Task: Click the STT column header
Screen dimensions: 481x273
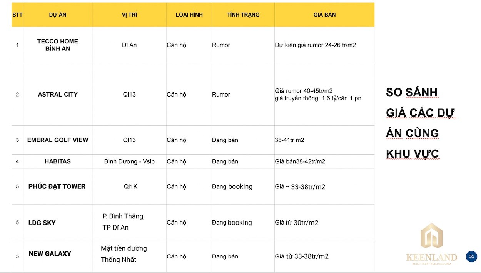Action: tap(17, 15)
